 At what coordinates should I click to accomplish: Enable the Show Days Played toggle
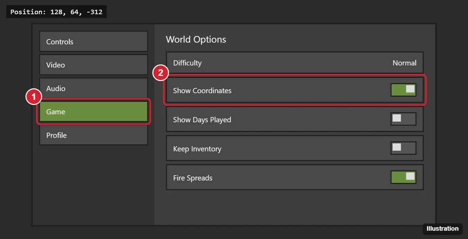[x=404, y=119]
